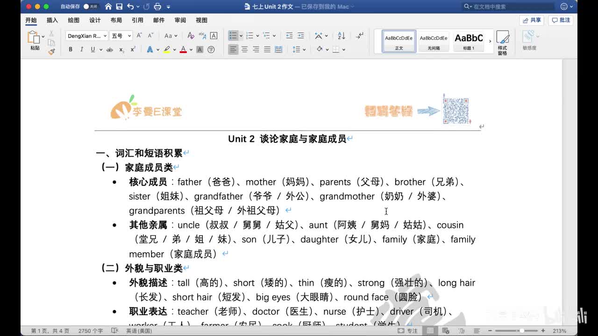Switch to the 设计 (Design) tab

[95, 21]
